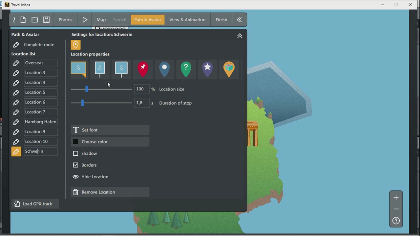Image resolution: width=420 pixels, height=236 pixels.
Task: Pick the purple star location marker
Action: tap(207, 69)
